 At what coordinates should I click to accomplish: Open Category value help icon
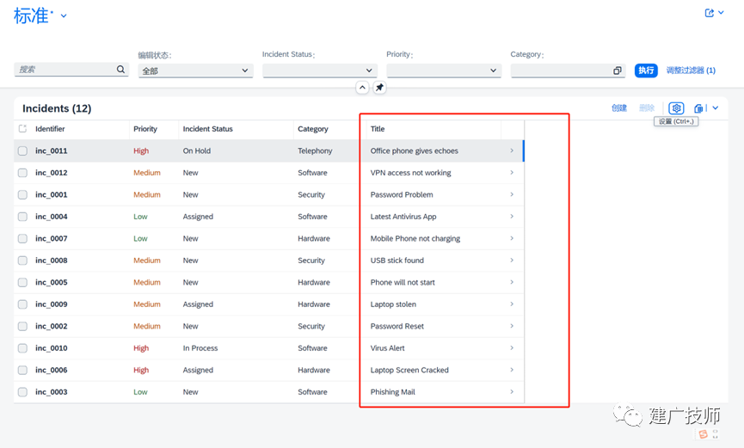[x=618, y=71]
